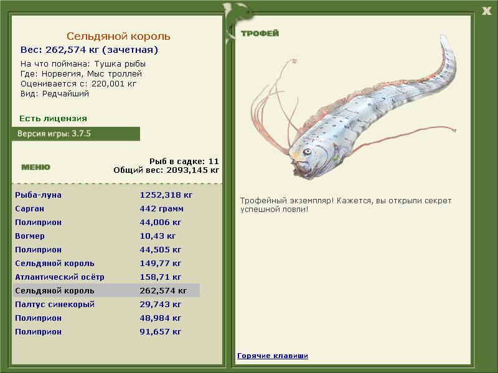Pick the Полиприон weighing 44,505 кг
The width and height of the screenshot is (498, 373).
[38, 250]
